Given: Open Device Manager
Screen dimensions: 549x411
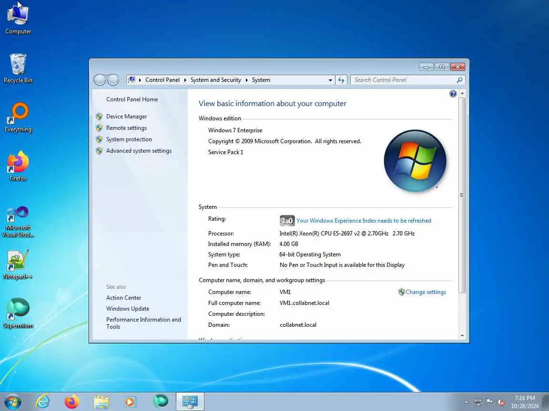Looking at the screenshot, I should click(x=126, y=117).
